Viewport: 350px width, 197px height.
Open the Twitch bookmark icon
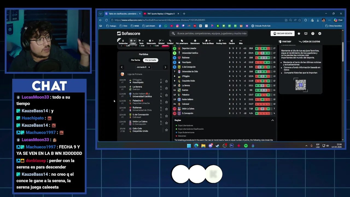coord(183,26)
